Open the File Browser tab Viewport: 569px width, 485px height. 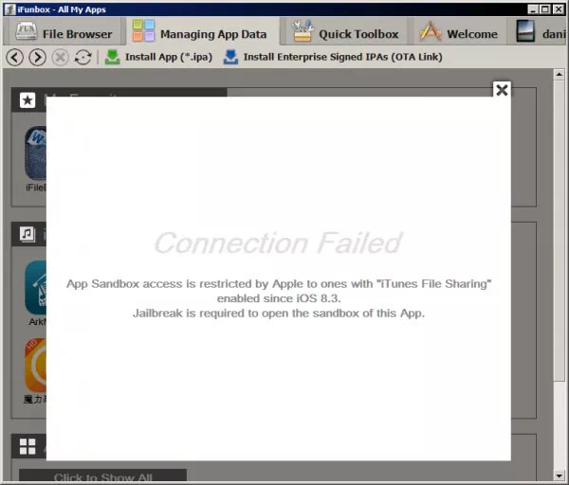[64, 33]
